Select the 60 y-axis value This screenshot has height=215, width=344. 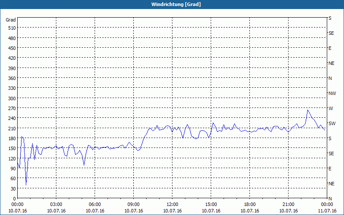pos(13,178)
